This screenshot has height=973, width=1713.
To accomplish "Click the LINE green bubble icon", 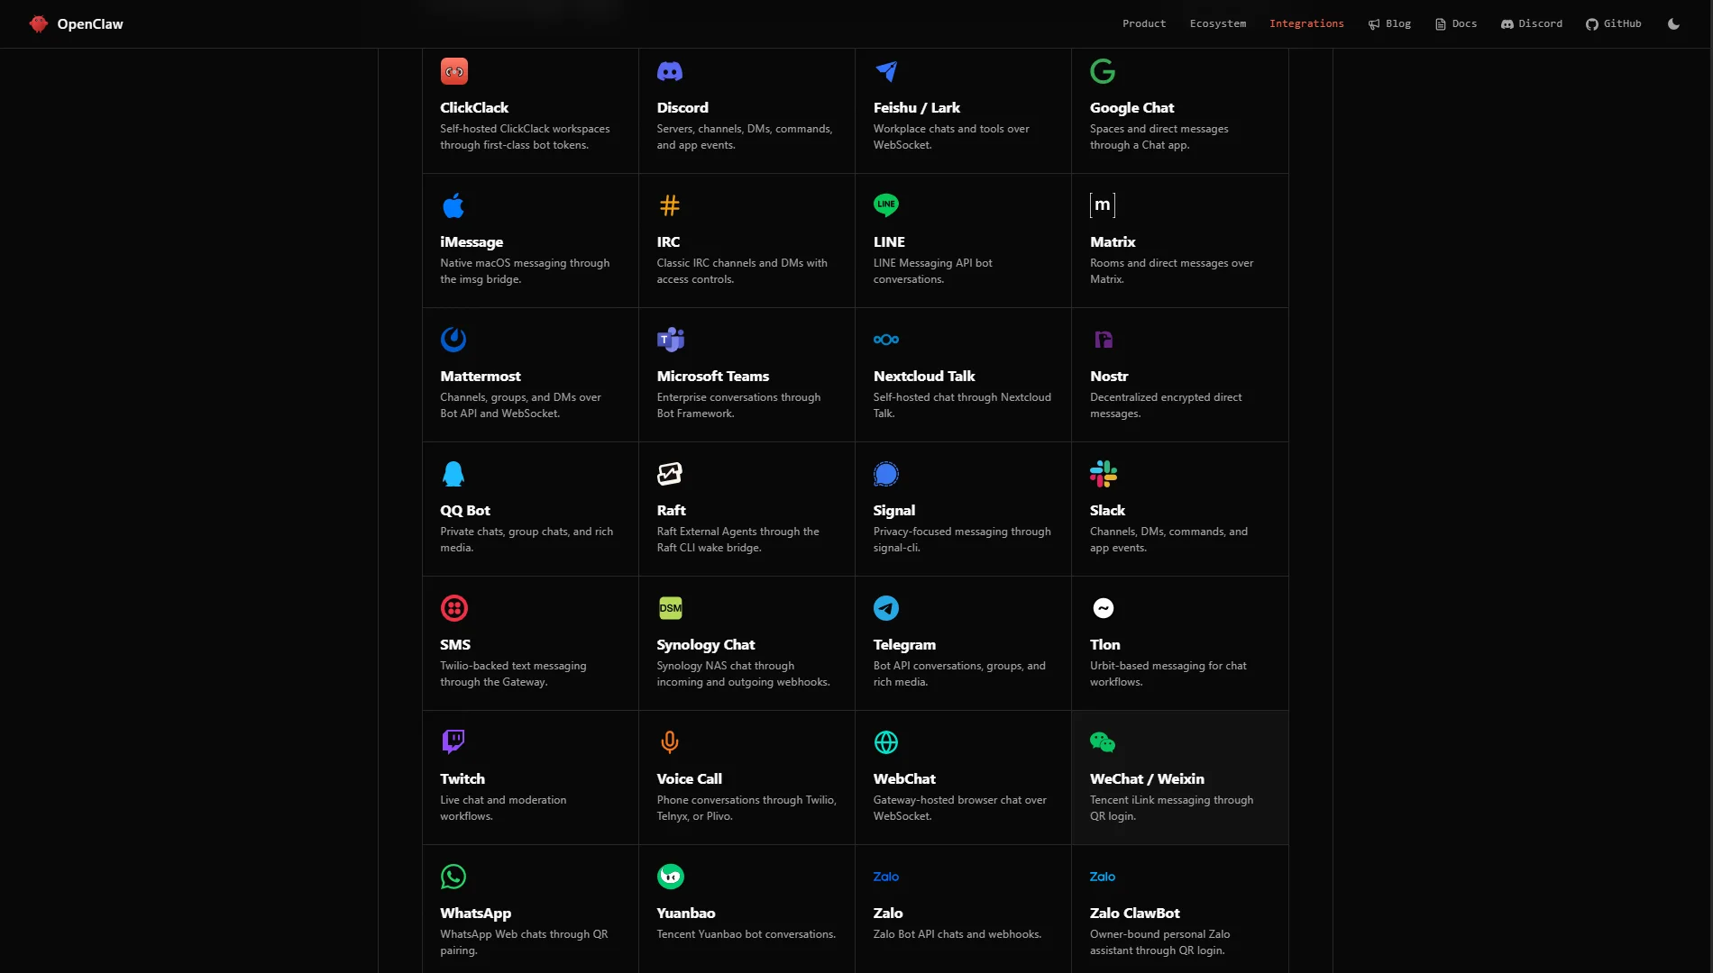I will [886, 205].
